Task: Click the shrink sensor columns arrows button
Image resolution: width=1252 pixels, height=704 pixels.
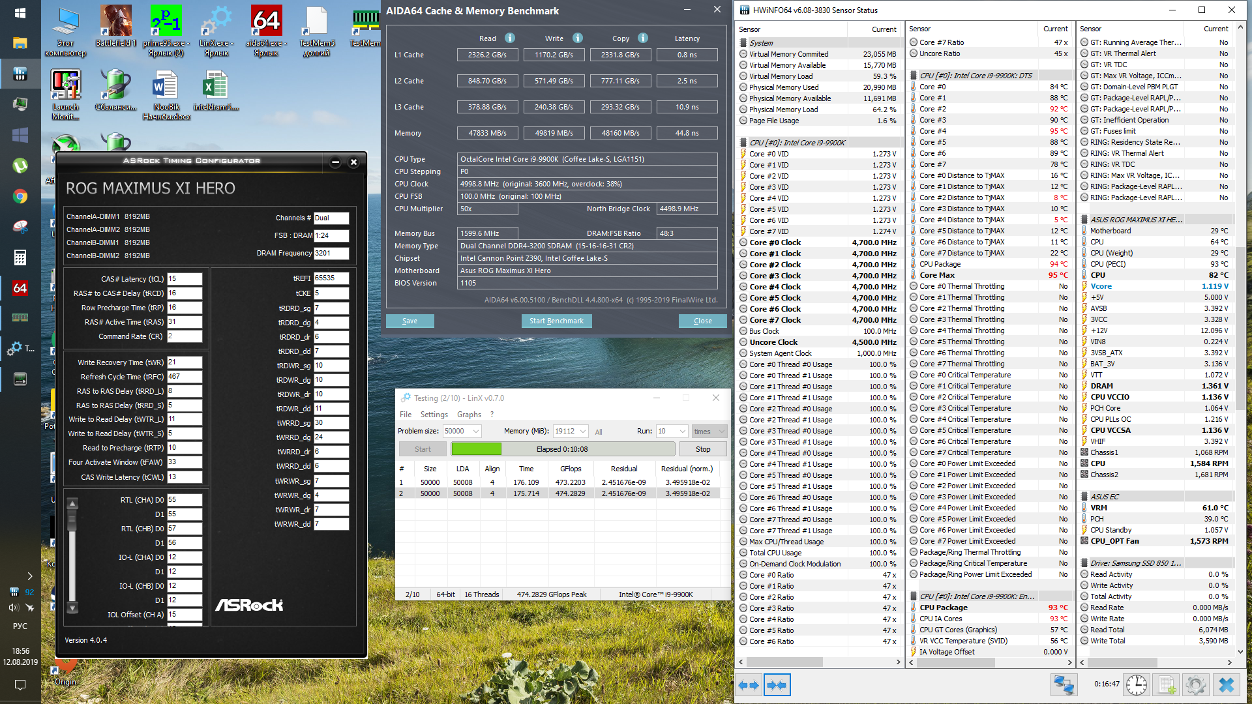Action: 777,685
